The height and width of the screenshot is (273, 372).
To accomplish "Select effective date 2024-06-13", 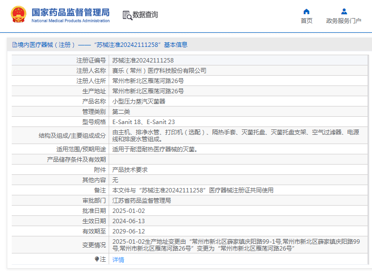I will [x=129, y=221].
